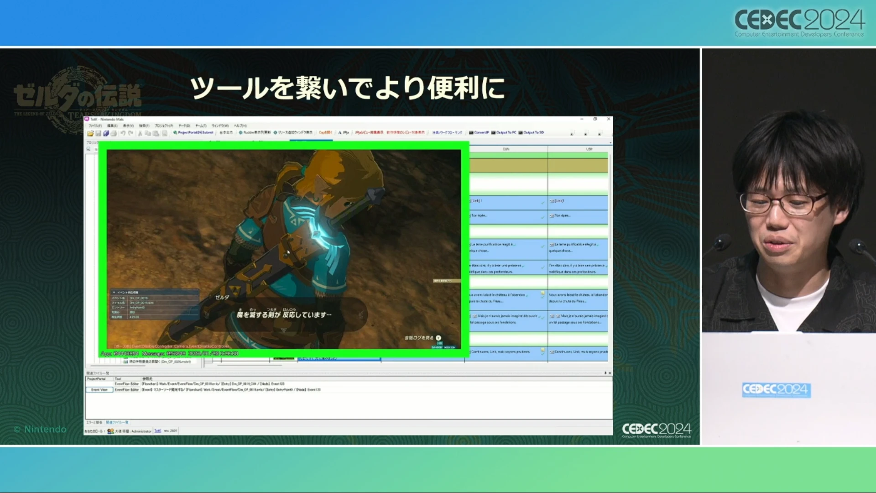
Task: Click the Open folder toolbar icon
Action: [90, 133]
